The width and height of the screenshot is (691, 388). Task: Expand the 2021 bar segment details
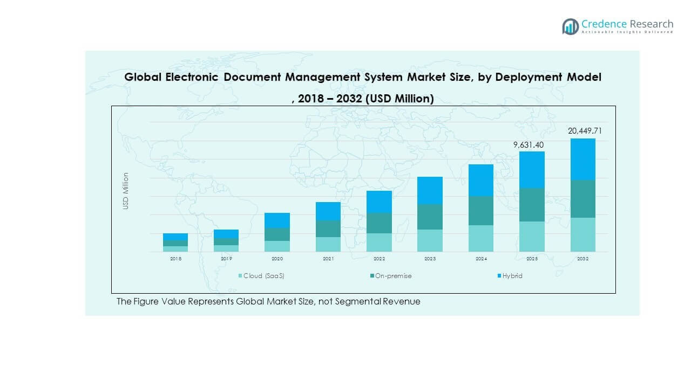pos(328,226)
